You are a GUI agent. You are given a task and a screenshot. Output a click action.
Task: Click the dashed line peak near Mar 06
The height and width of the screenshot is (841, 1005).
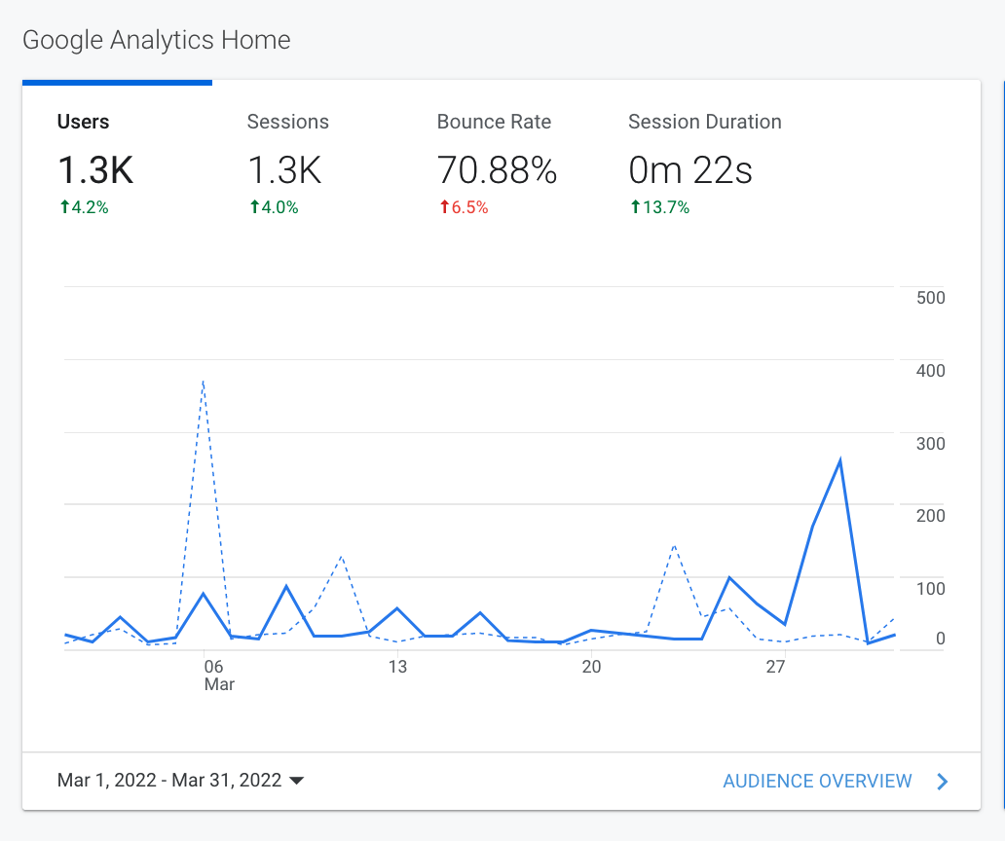click(204, 381)
